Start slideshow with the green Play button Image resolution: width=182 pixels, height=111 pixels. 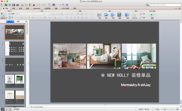coord(151,15)
